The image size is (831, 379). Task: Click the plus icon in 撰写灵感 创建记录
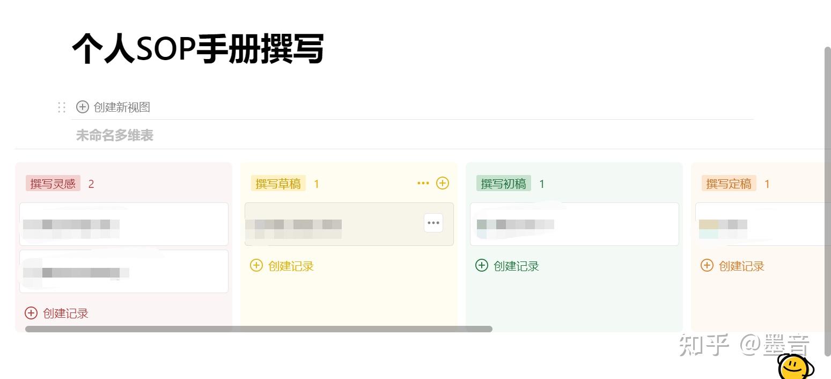pos(31,313)
